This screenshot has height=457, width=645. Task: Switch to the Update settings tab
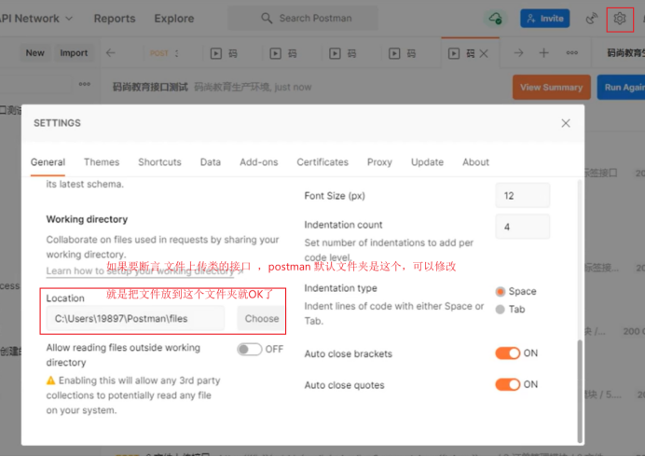[428, 162]
